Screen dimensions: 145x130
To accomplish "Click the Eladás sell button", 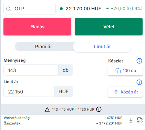I will [37, 27].
